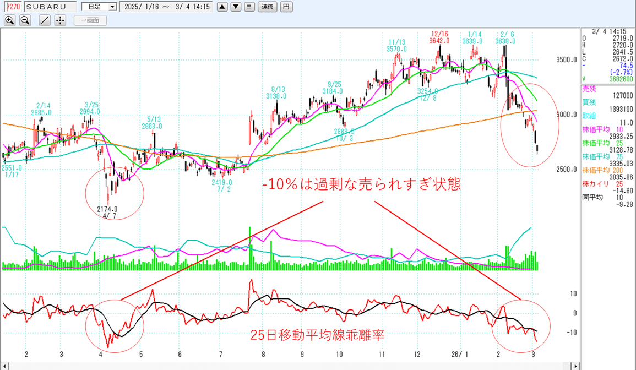Click the zoom in magnifier icon
This screenshot has width=636, height=370.
tap(9, 20)
